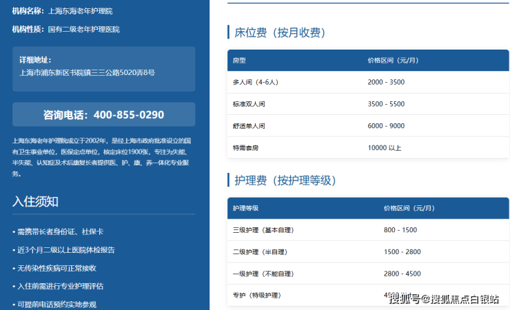Select 二级护理（半自理）row label
The height and width of the screenshot is (310, 510).
260,252
